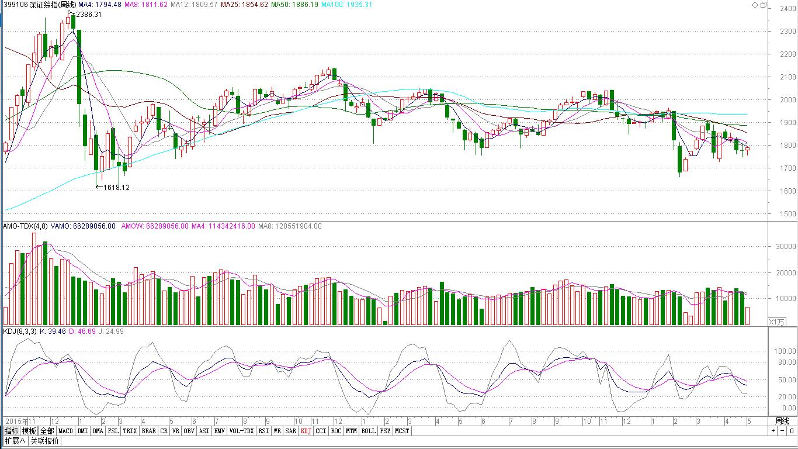The image size is (798, 449).
Task: Switch indicator to CCI
Action: pyautogui.click(x=321, y=431)
